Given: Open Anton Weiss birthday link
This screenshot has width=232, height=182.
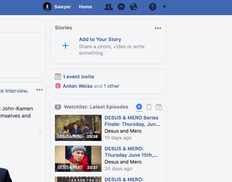Looking at the screenshot, I should point(78,86).
